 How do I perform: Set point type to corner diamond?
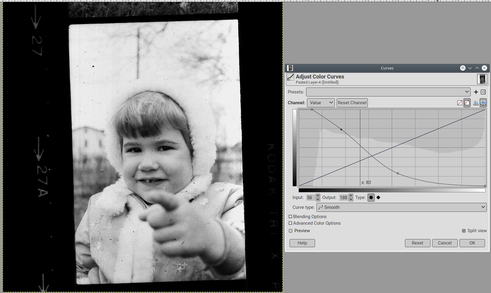pos(378,197)
